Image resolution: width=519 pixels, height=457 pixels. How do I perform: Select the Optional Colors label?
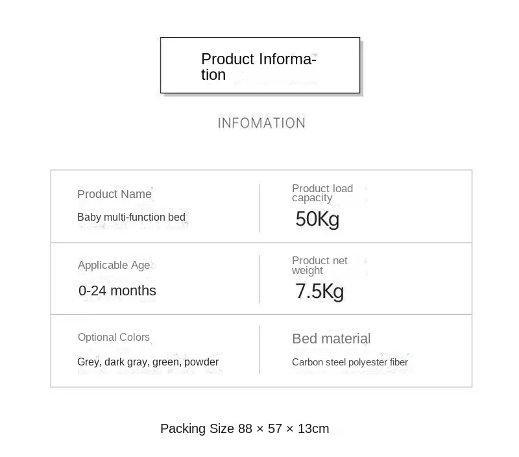(114, 337)
